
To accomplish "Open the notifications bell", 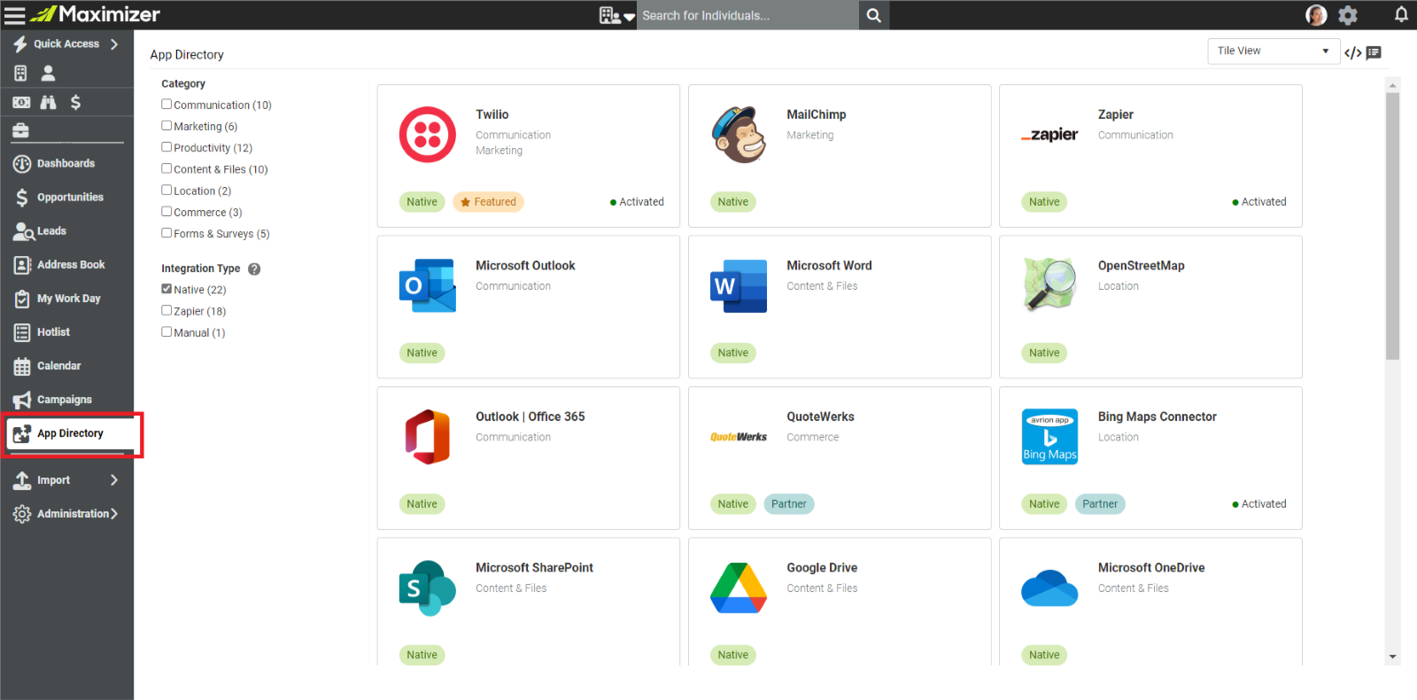I will click(1401, 14).
